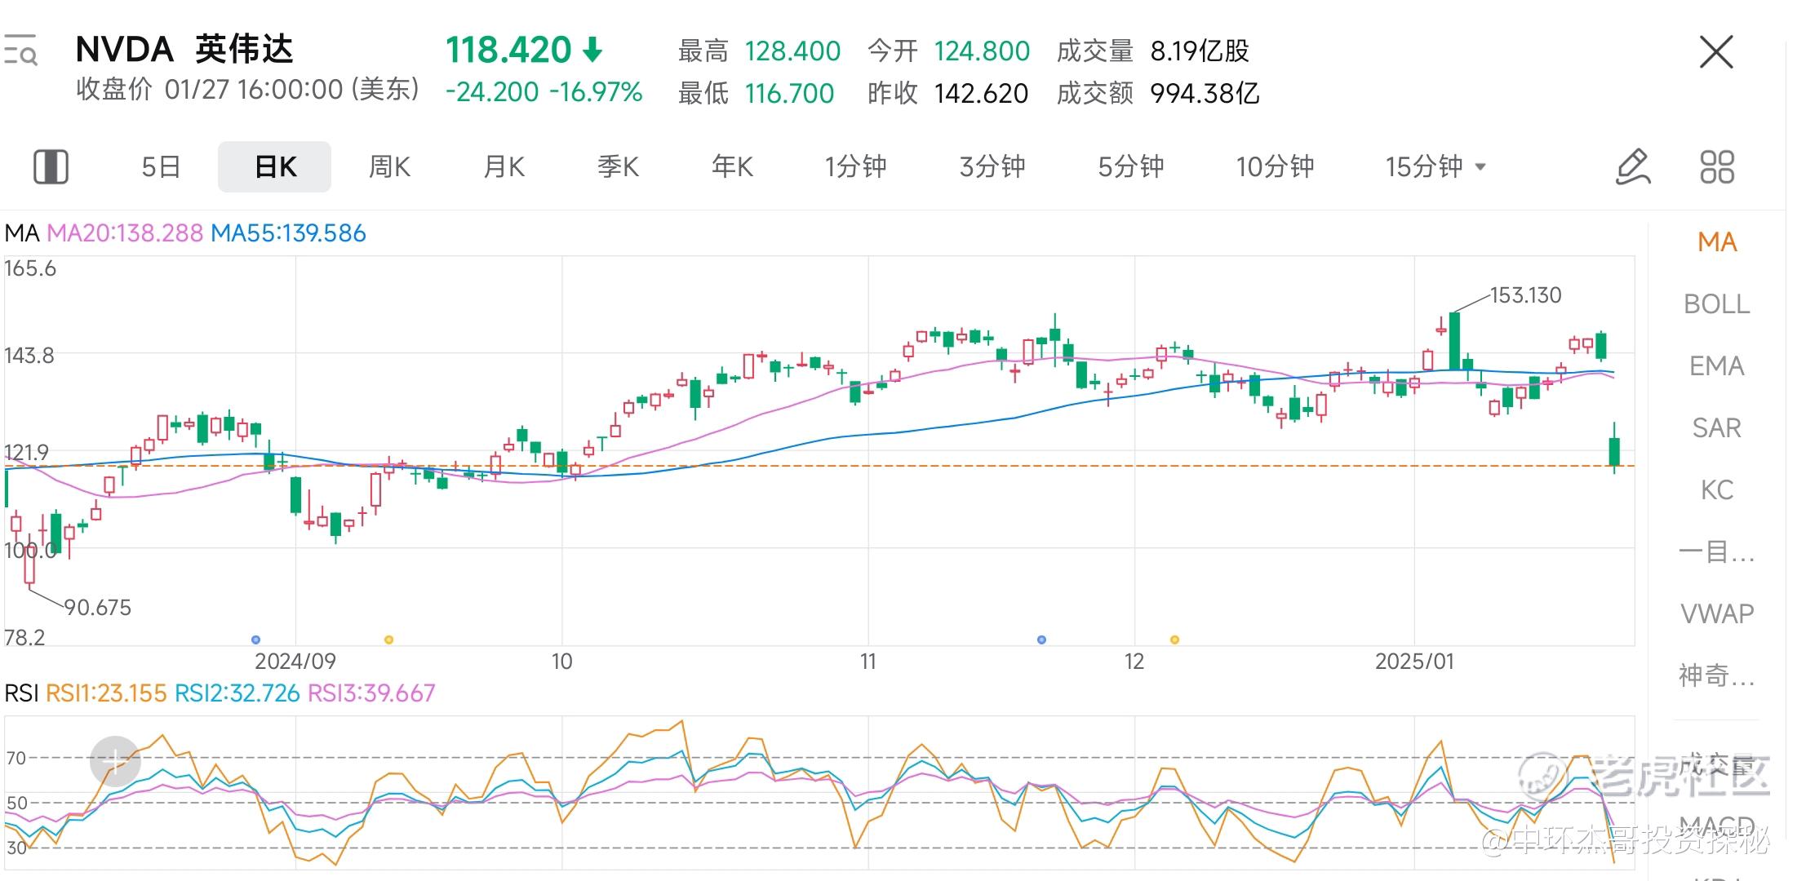Select the 1分钟 interval
This screenshot has height=881, width=1806.
pyautogui.click(x=855, y=166)
